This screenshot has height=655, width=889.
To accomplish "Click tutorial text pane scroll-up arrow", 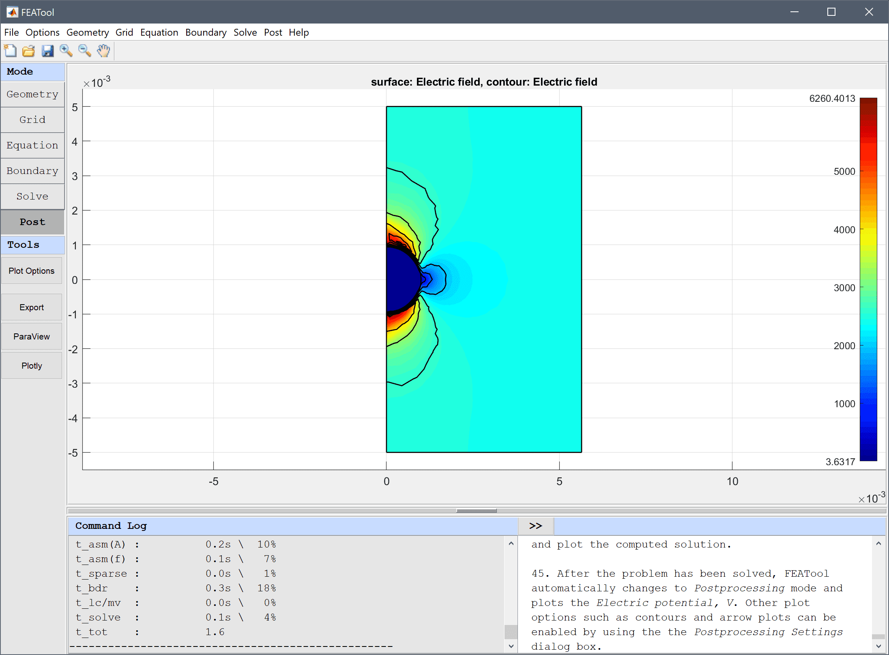I will pos(878,543).
